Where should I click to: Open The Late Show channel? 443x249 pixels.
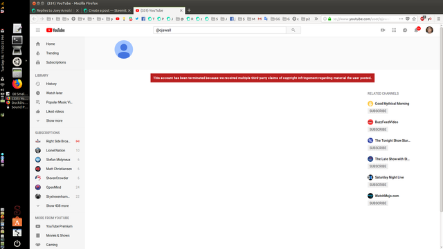click(x=392, y=159)
